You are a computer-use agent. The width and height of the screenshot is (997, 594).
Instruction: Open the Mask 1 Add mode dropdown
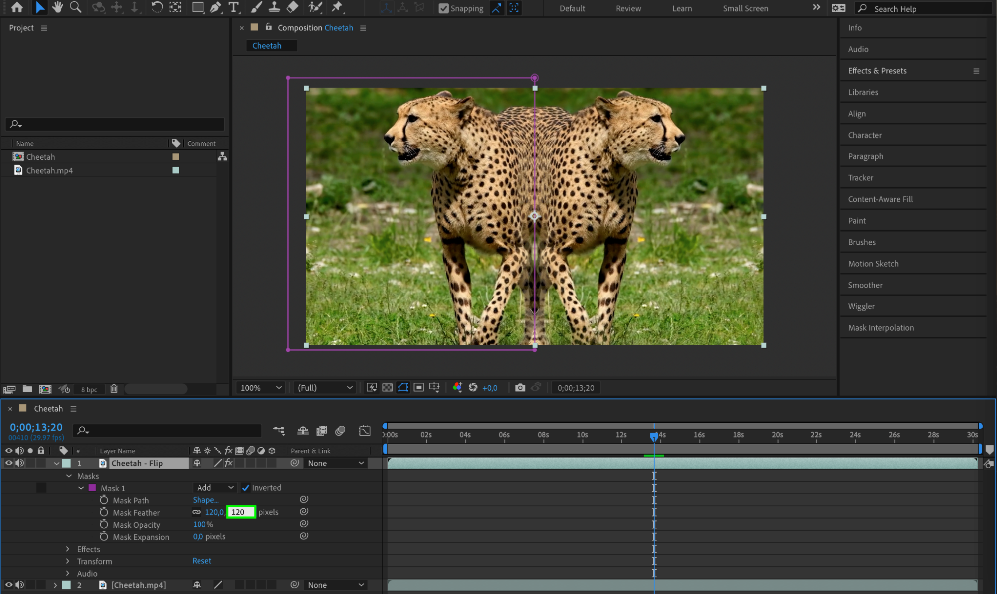tap(215, 488)
